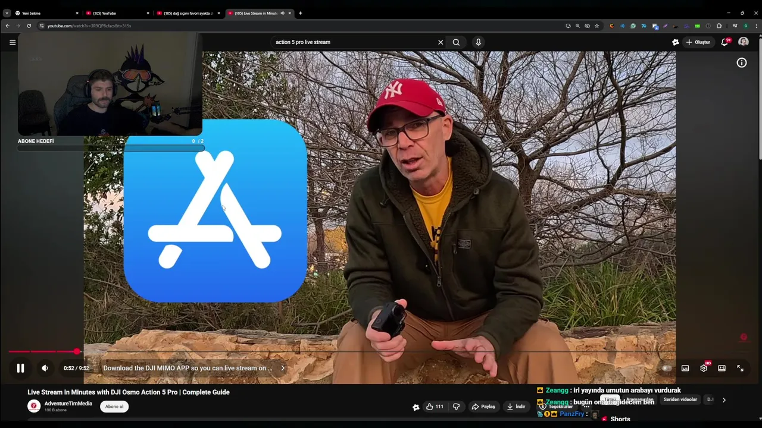
Task: Open media control toolbar icon
Action: point(735,26)
